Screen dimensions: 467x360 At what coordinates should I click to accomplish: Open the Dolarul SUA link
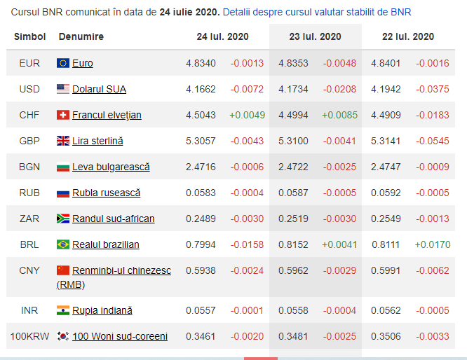(99, 89)
